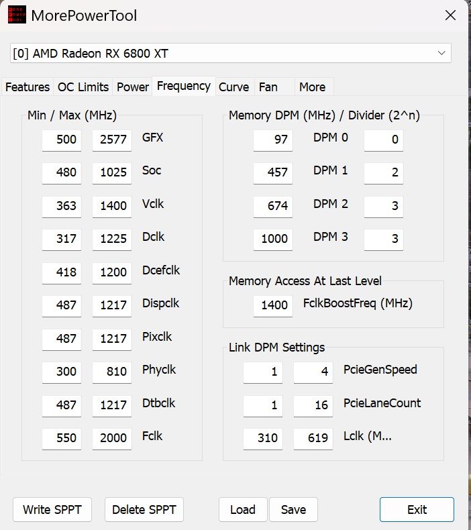Select the Soc maximum field showing 1025
471x530 pixels.
coord(112,173)
